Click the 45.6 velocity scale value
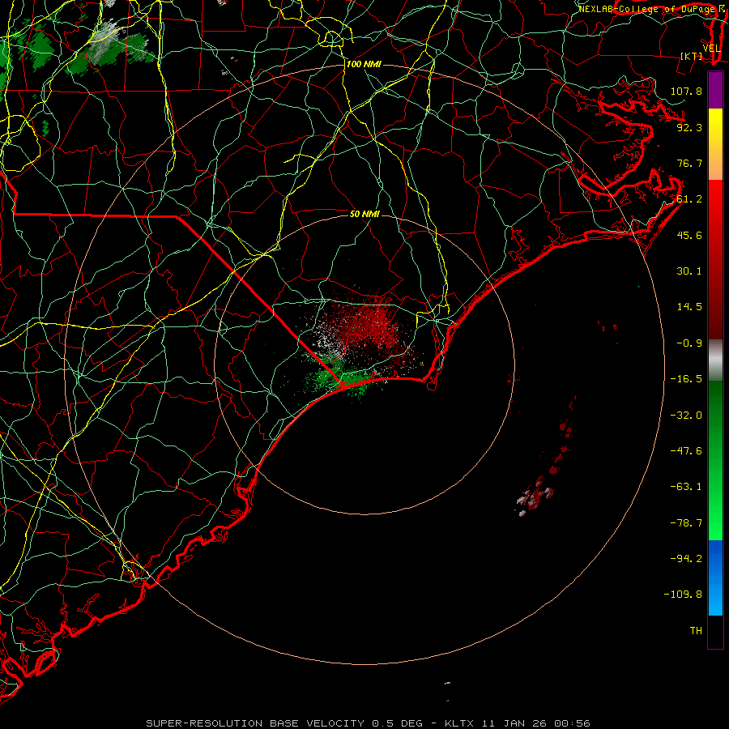This screenshot has width=729, height=729. 689,235
